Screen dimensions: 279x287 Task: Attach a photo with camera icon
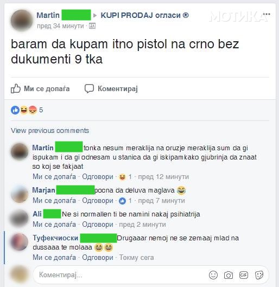coord(229,275)
